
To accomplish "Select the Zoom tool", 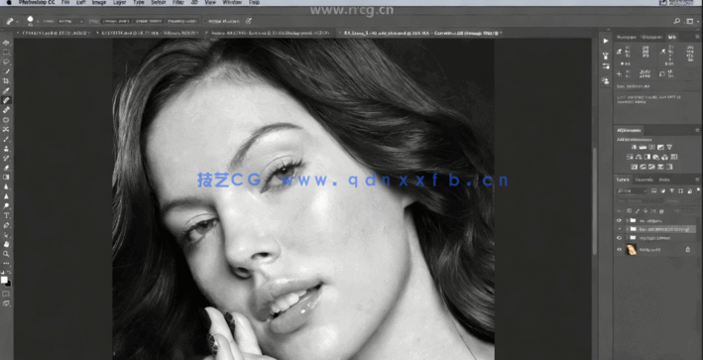I will point(6,254).
